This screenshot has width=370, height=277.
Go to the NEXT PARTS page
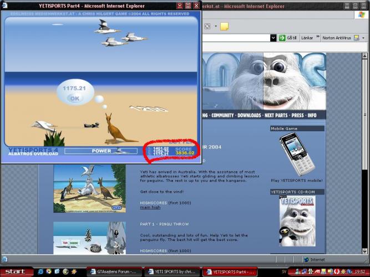click(276, 115)
